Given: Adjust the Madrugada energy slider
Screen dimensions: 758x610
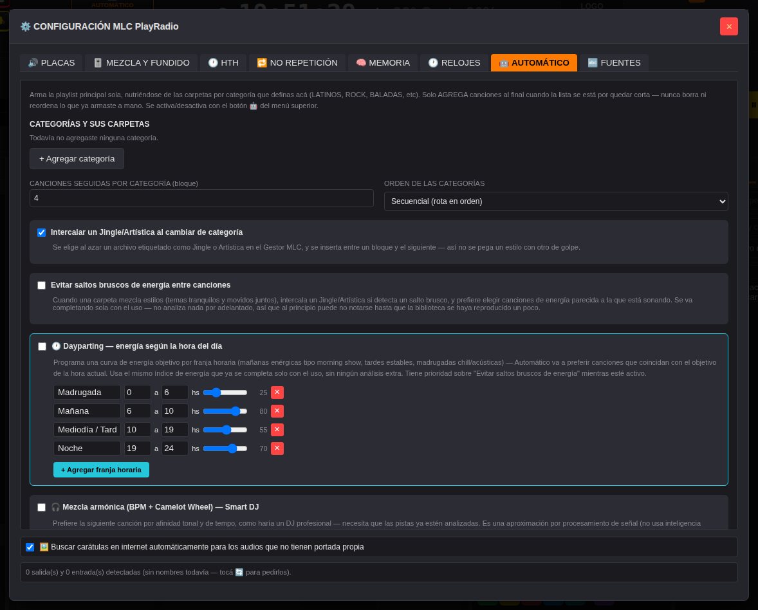Looking at the screenshot, I should point(225,393).
